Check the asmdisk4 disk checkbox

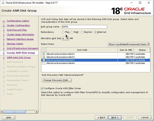coord(44,63)
